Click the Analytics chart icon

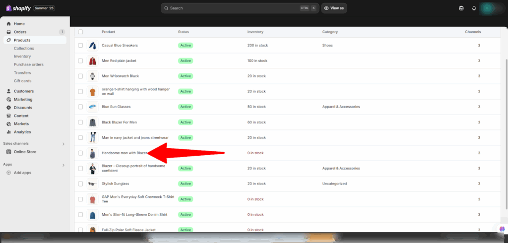tap(9, 132)
